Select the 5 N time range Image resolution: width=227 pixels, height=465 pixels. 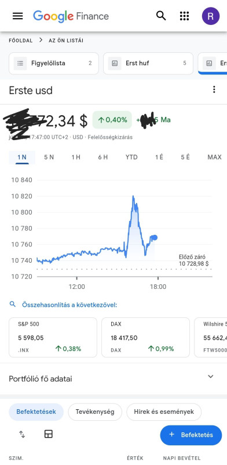pos(49,157)
